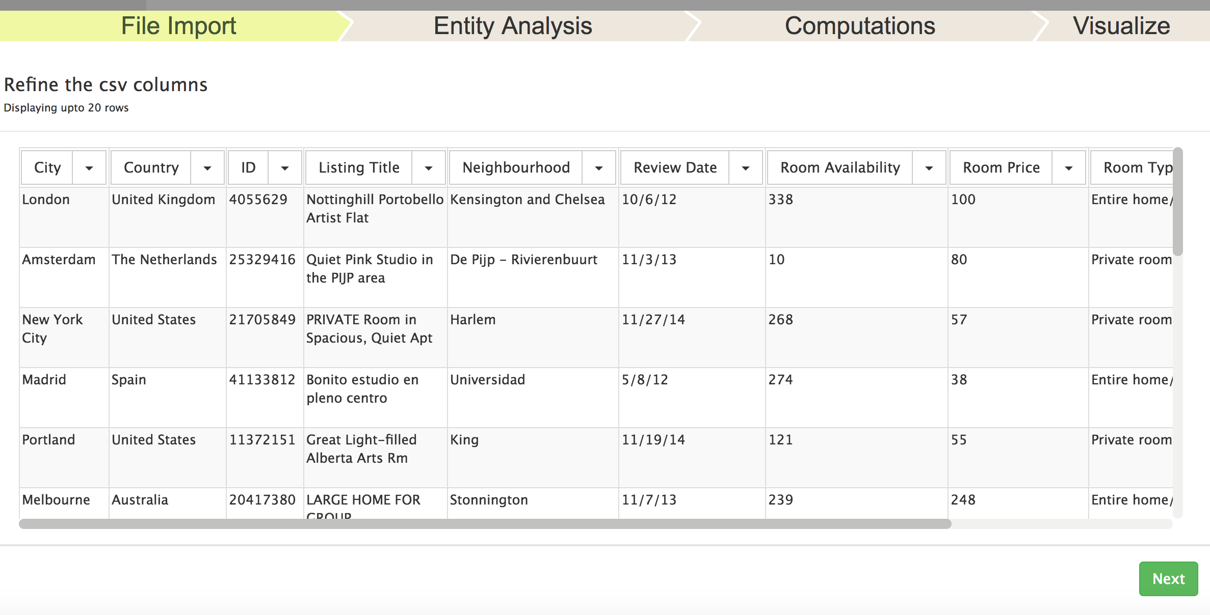Open the Country column dropdown arrow
This screenshot has height=615, width=1210.
207,167
